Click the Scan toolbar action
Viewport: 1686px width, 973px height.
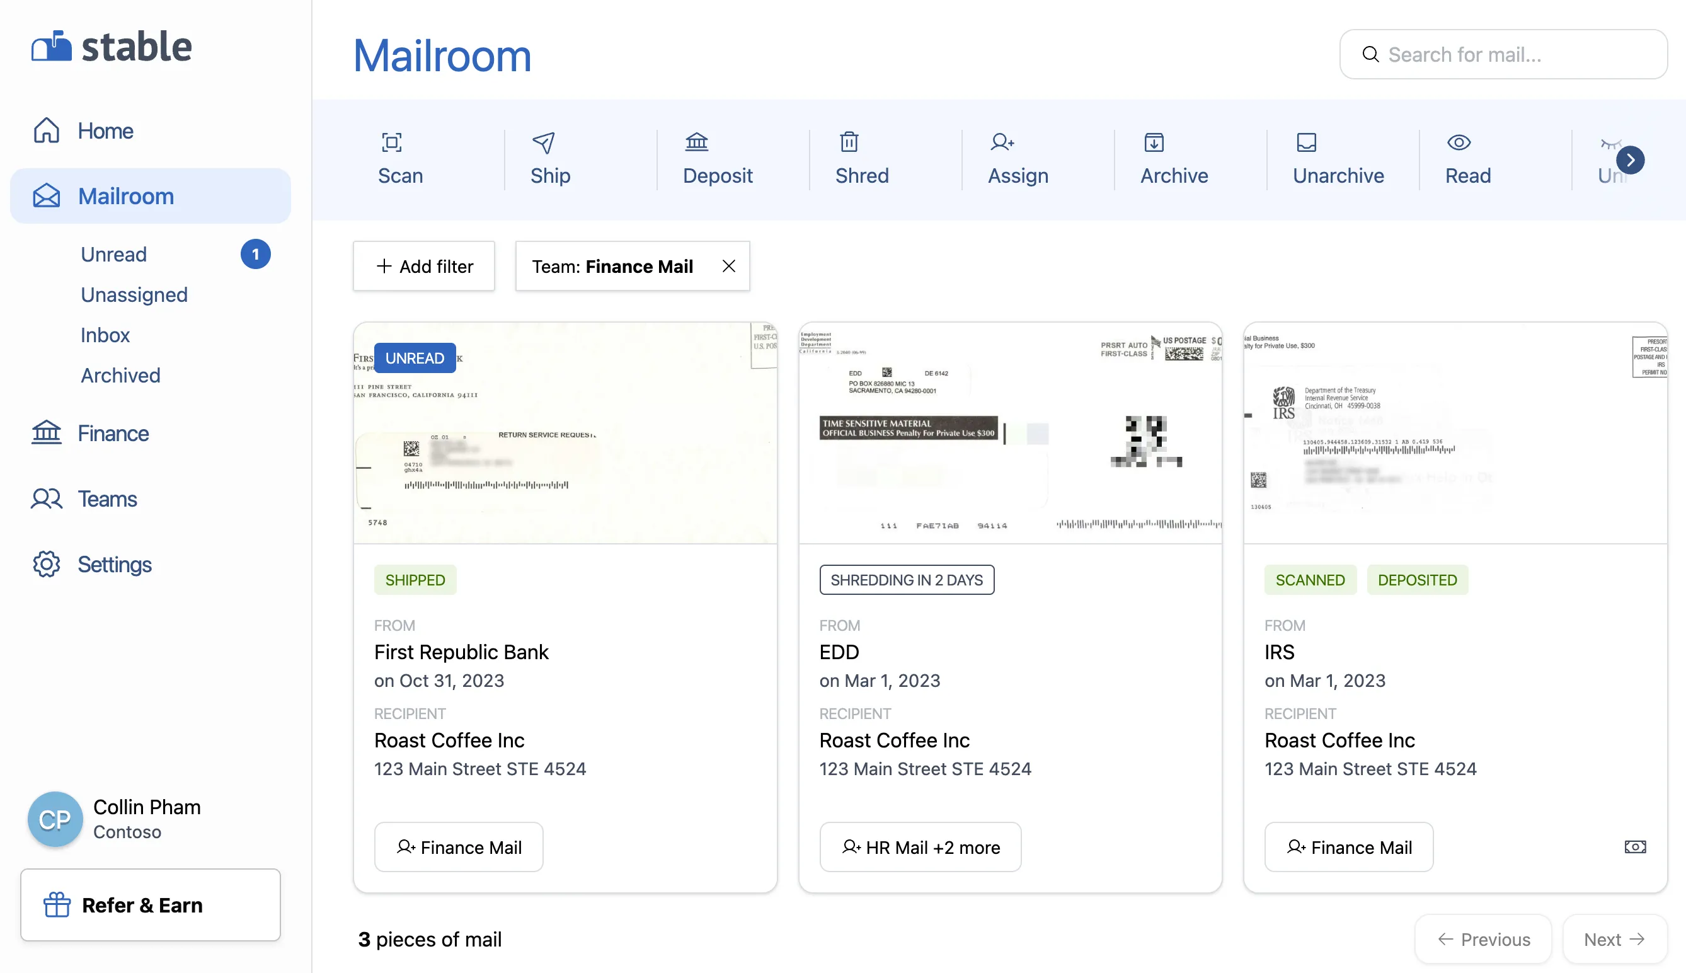(400, 159)
